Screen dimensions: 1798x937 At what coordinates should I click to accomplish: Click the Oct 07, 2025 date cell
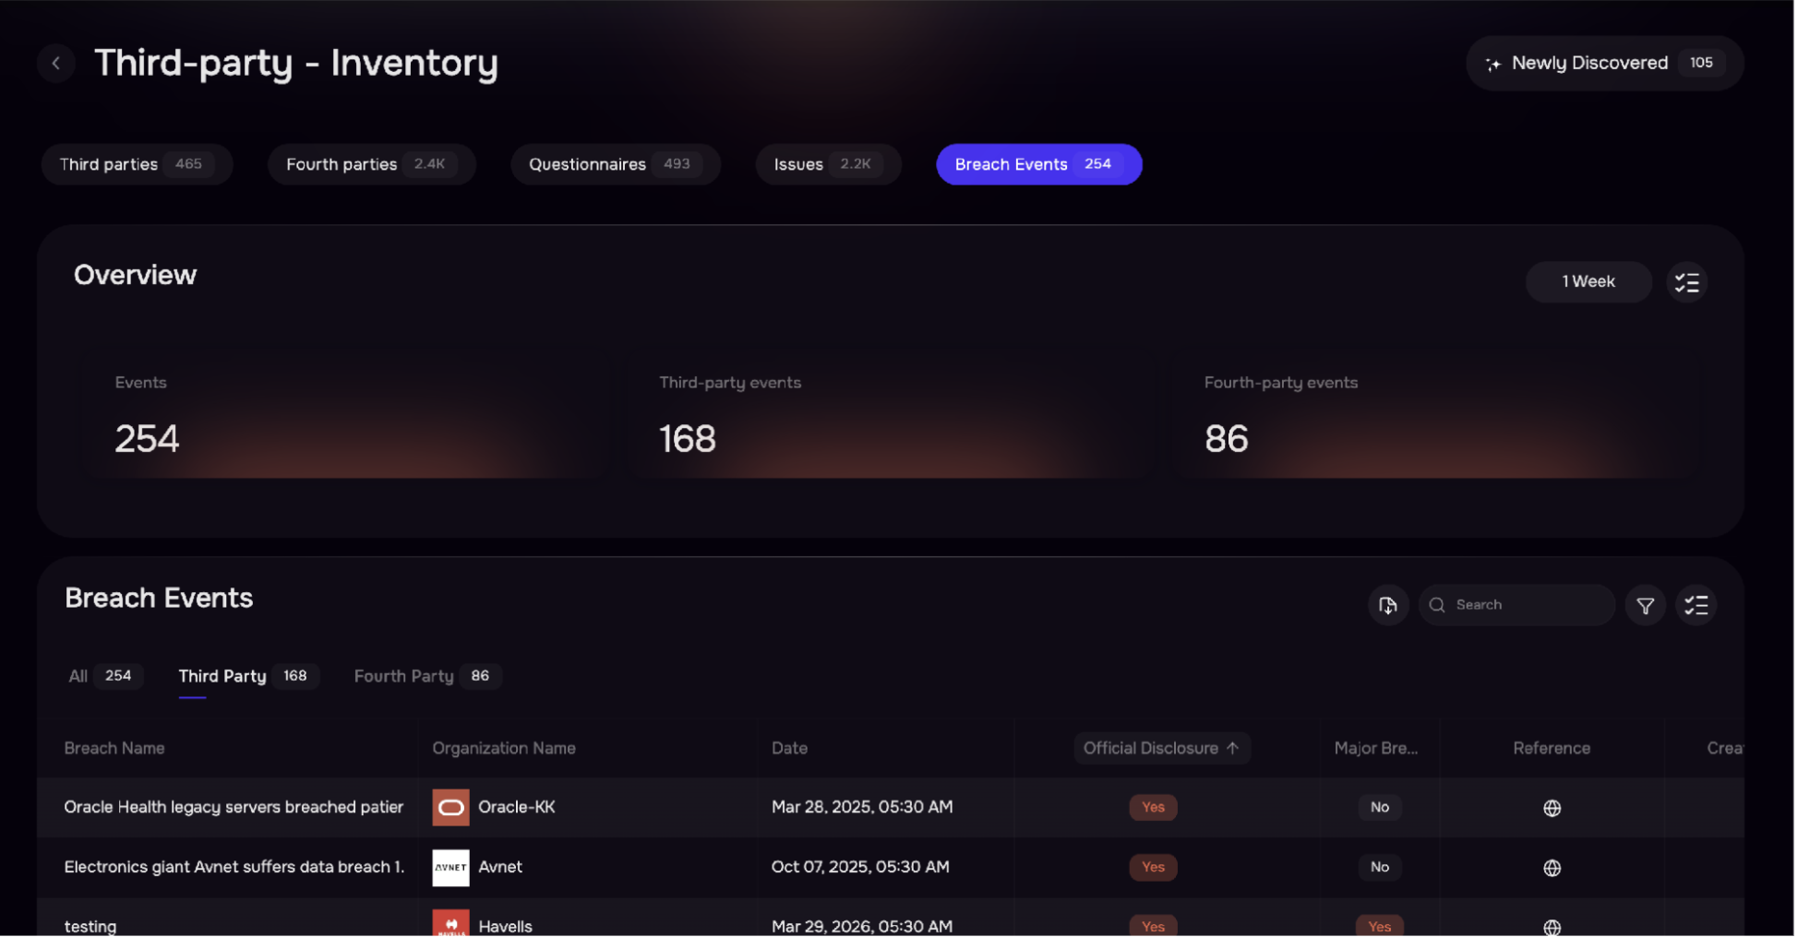point(862,869)
